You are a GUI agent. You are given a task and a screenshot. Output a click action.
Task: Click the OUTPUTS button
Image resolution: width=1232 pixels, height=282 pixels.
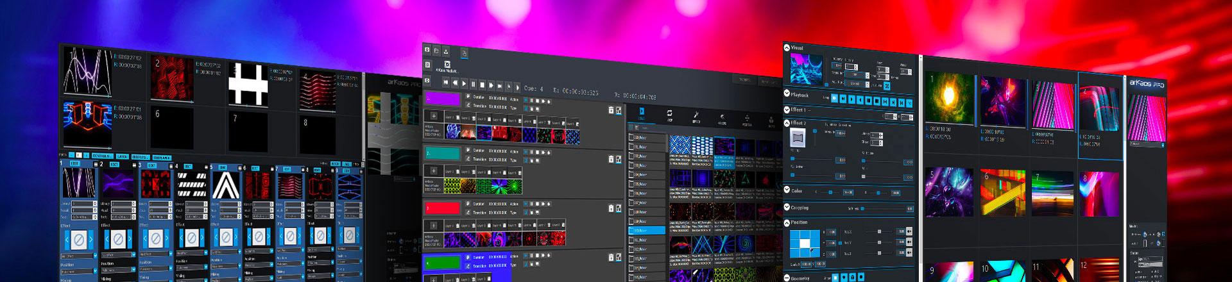[x=141, y=157]
